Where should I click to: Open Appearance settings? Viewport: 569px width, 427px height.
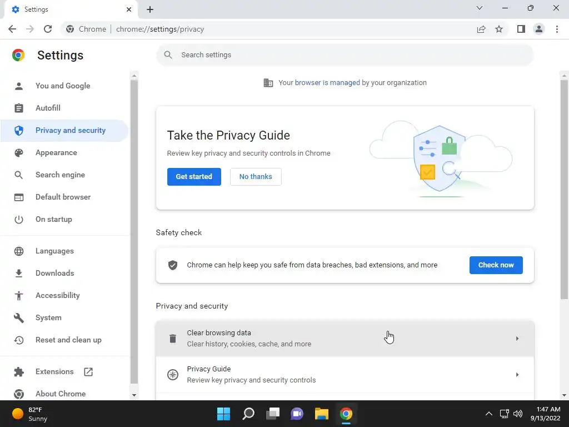point(64,152)
